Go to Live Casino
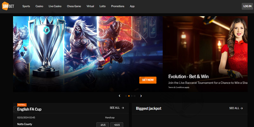The width and height of the screenshot is (254, 127). [55, 6]
